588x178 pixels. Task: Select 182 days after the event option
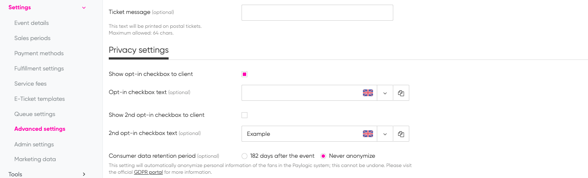244,156
